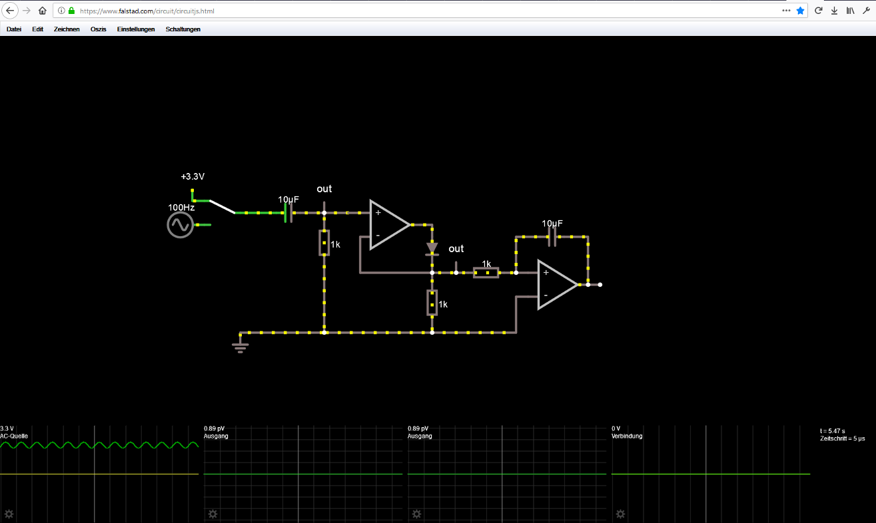Open the Datei menu
Viewport: 876px width, 523px height.
(x=14, y=29)
